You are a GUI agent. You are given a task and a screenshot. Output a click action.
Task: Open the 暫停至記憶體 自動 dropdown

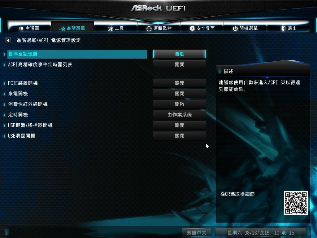pos(179,54)
